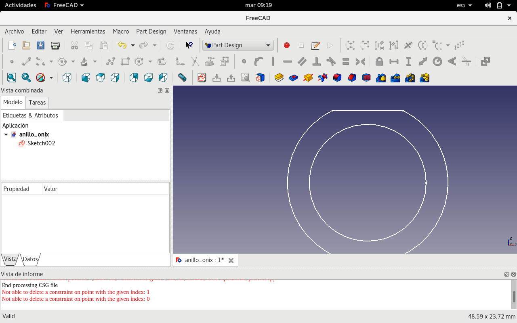Switch to axonometric view cube icon
This screenshot has height=323, width=517.
pyautogui.click(x=67, y=78)
